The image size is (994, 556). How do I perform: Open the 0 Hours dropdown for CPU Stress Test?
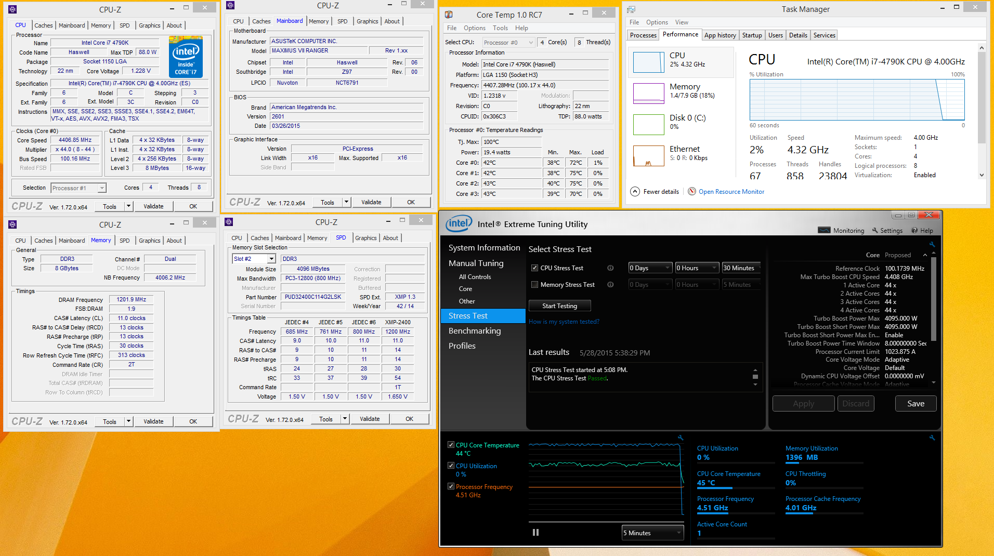pos(697,268)
